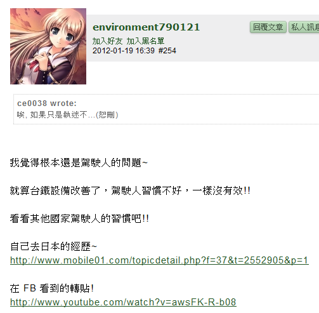The width and height of the screenshot is (319, 313).
Task: Send a private message via 私人訊息
Action: click(304, 27)
